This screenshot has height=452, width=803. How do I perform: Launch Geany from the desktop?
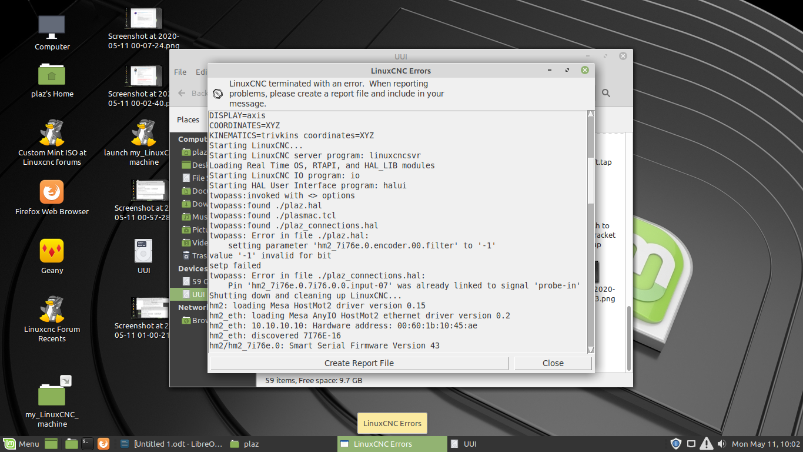pos(52,251)
